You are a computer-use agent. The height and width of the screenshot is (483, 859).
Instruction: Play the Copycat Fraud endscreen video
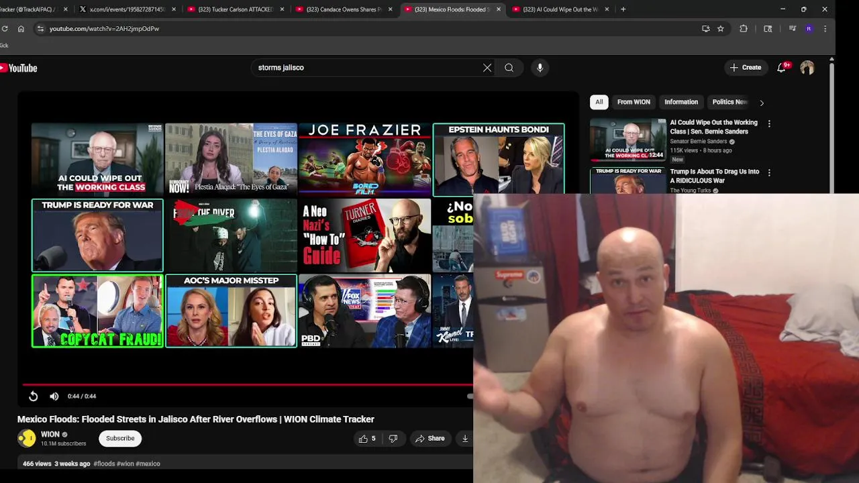pos(97,311)
